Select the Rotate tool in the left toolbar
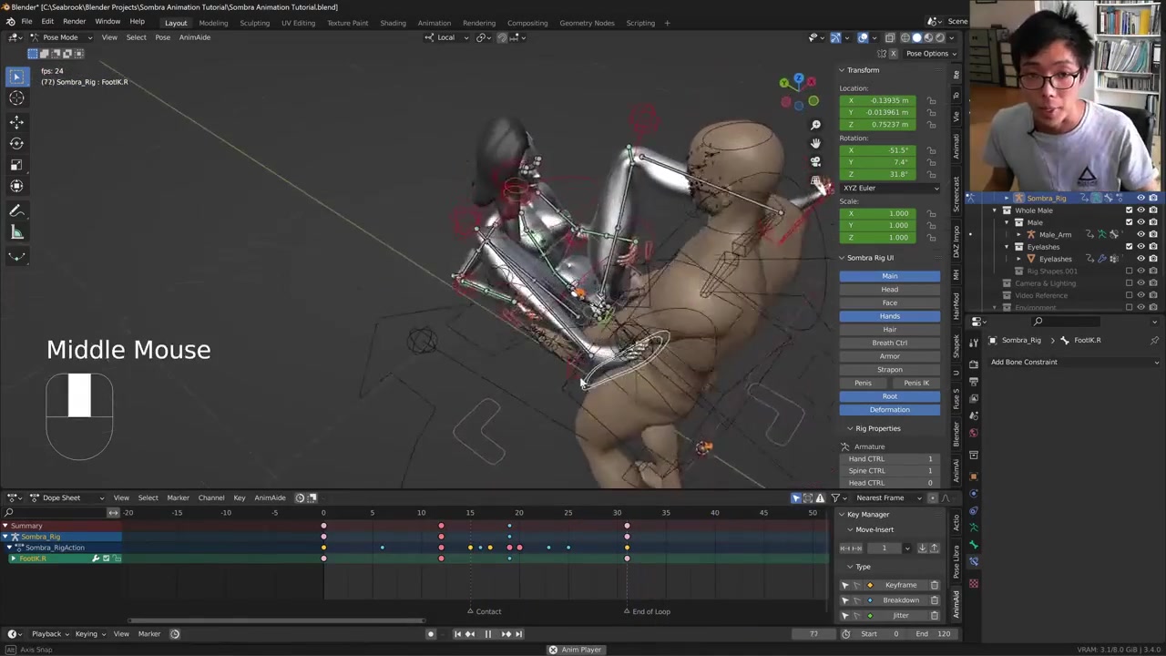This screenshot has width=1166, height=656. (16, 143)
